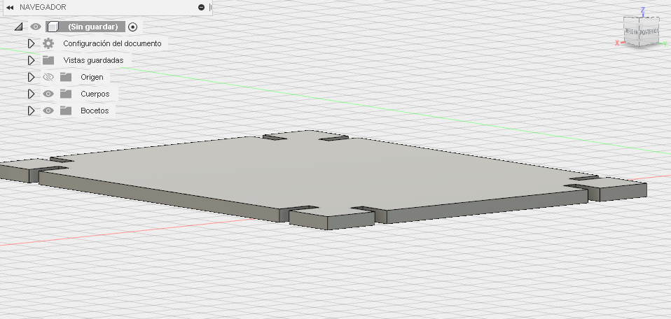This screenshot has width=671, height=319.
Task: Expand the Bocetos folder
Action: pos(31,111)
